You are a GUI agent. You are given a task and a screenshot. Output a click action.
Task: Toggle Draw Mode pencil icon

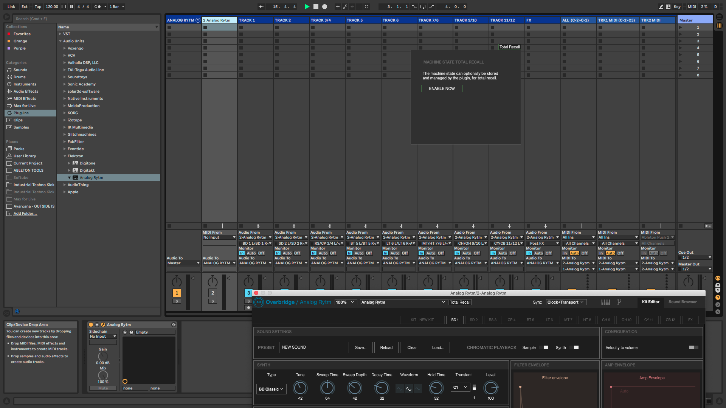coord(661,6)
